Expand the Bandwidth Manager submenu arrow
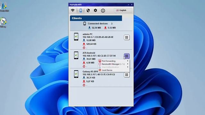 (x=128, y=64)
